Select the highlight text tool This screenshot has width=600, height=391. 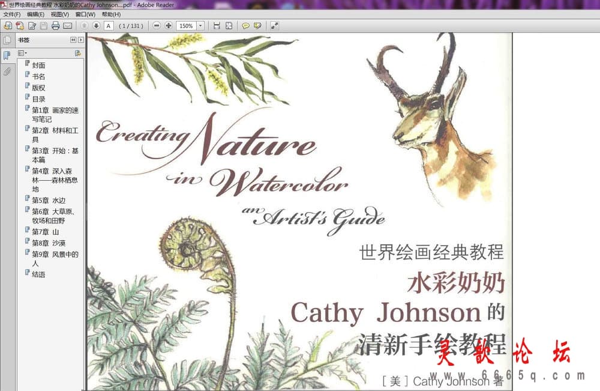pyautogui.click(x=257, y=26)
